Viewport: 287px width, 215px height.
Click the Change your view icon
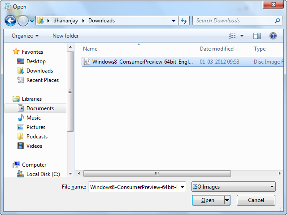coord(232,36)
